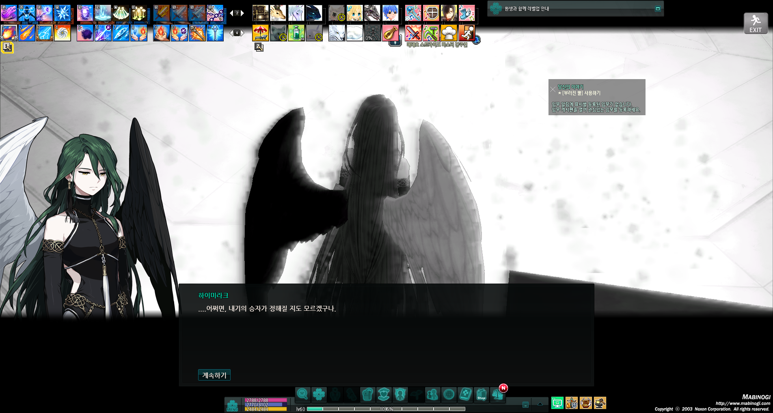The height and width of the screenshot is (413, 773).
Task: Open the book with snowflake icon
Action: [465, 394]
